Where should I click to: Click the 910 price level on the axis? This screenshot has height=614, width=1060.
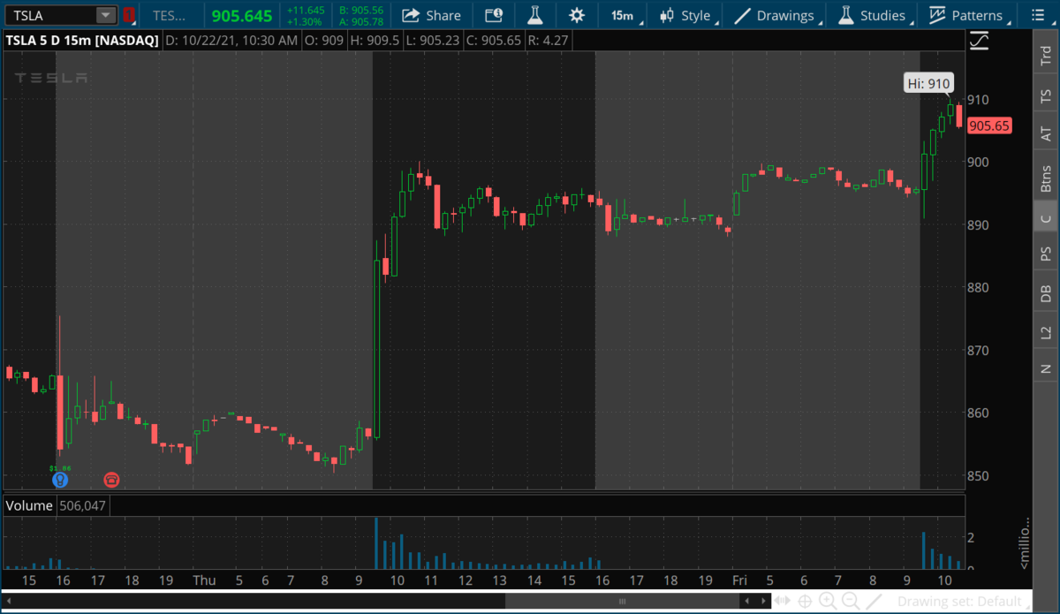976,100
